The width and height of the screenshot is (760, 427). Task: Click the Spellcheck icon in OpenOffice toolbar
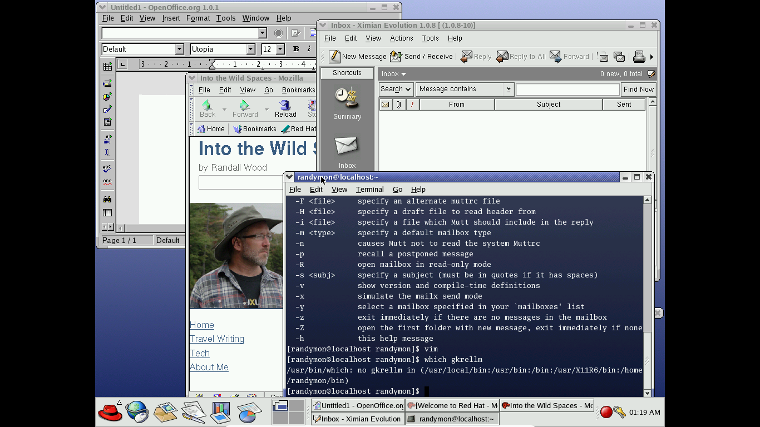tap(107, 168)
